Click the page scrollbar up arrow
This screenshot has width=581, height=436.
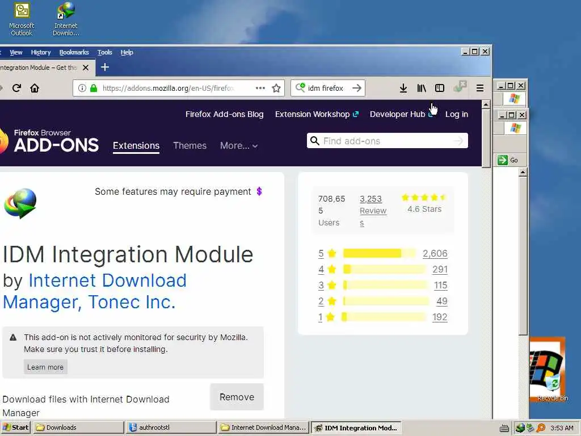pyautogui.click(x=486, y=105)
